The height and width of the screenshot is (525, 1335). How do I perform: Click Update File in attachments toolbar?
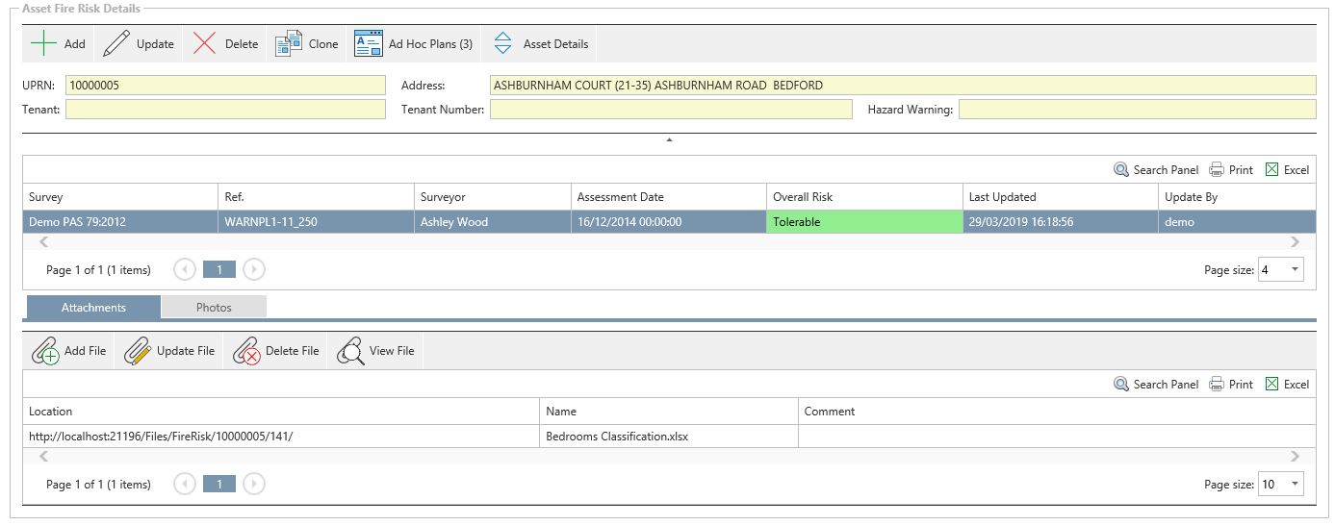(x=170, y=352)
